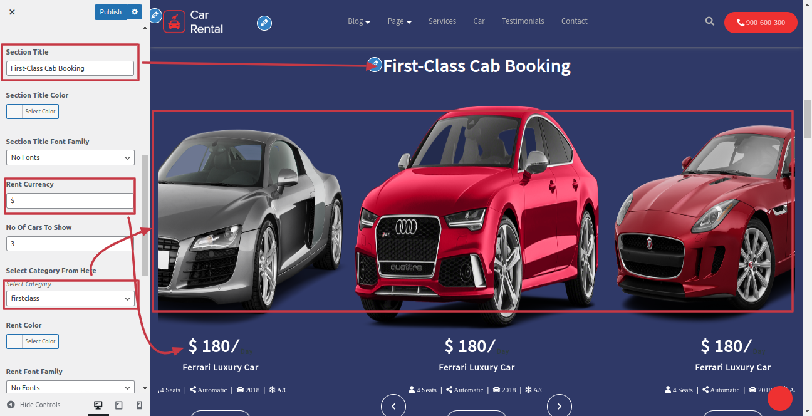Go to previous car slide

393,406
